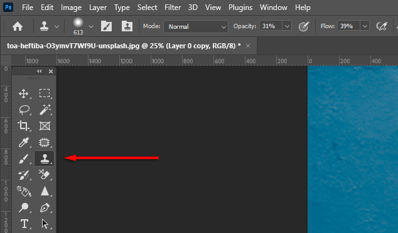Open the Mode dropdown set to Normal
Viewport: 398px width, 233px height.
click(x=196, y=26)
